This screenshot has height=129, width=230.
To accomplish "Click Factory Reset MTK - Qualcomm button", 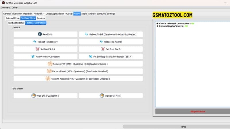I will (x=78, y=71).
